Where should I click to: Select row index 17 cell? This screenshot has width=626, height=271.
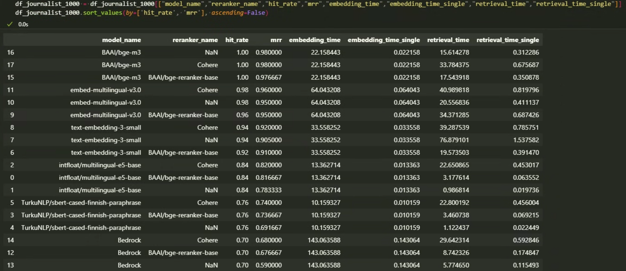(x=10, y=65)
